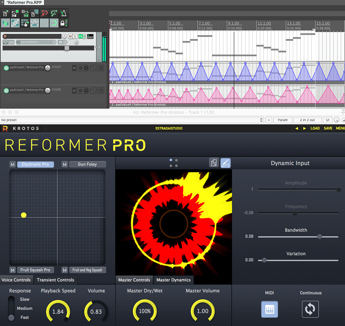345x326 pixels.
Task: Click the LOAD preset button
Action: [x=315, y=128]
